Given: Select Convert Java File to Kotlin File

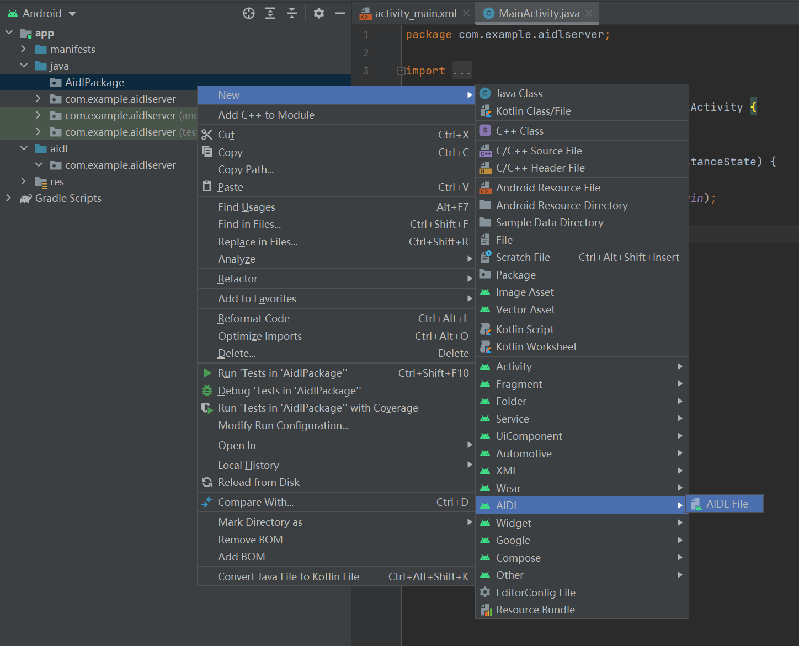Looking at the screenshot, I should (336, 576).
